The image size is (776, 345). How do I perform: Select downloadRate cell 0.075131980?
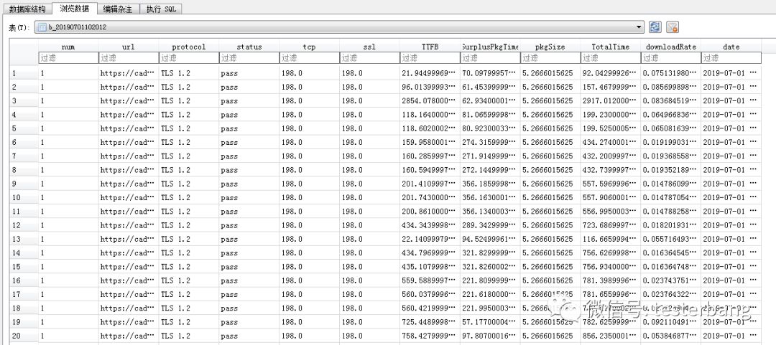(671, 73)
